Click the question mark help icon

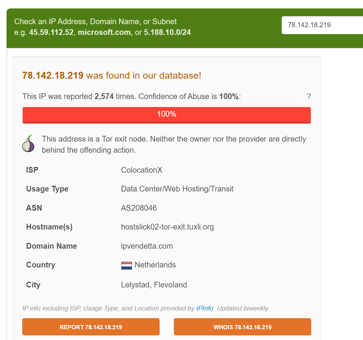tap(309, 96)
